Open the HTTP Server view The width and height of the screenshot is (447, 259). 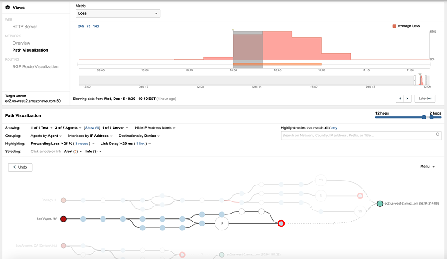point(25,27)
